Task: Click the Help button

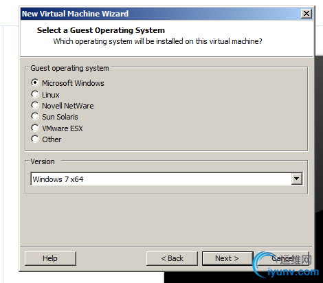Action: [x=50, y=258]
